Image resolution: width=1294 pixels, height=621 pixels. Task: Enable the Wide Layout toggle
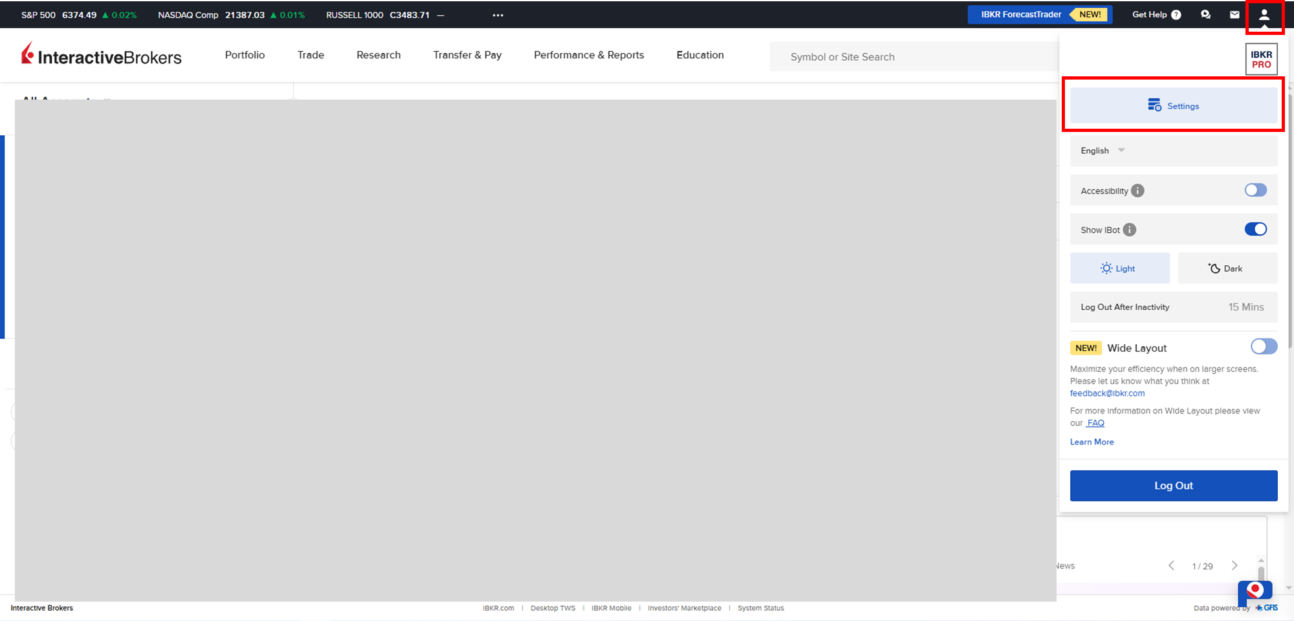[x=1264, y=347]
